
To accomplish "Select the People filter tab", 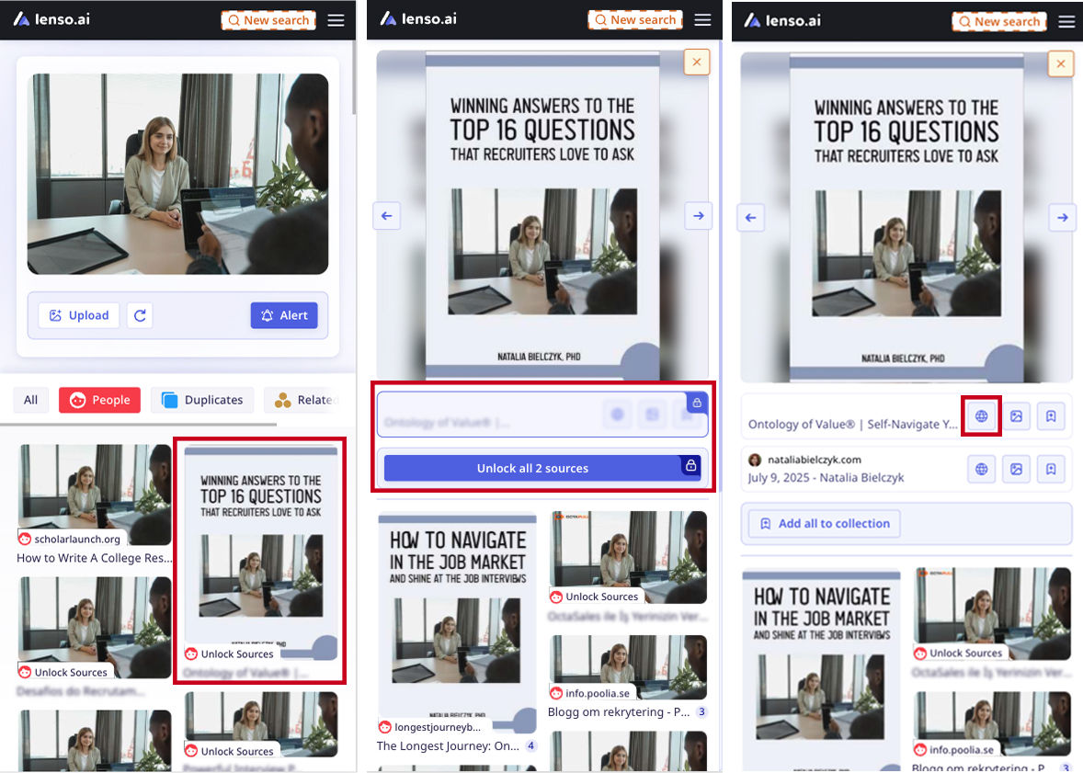I will [100, 400].
